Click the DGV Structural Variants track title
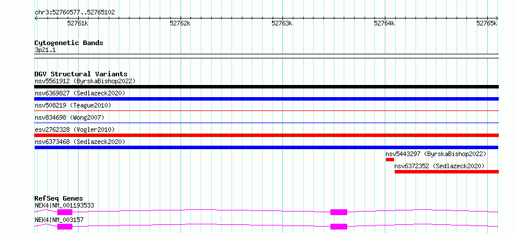The width and height of the screenshot is (515, 233). 81,74
